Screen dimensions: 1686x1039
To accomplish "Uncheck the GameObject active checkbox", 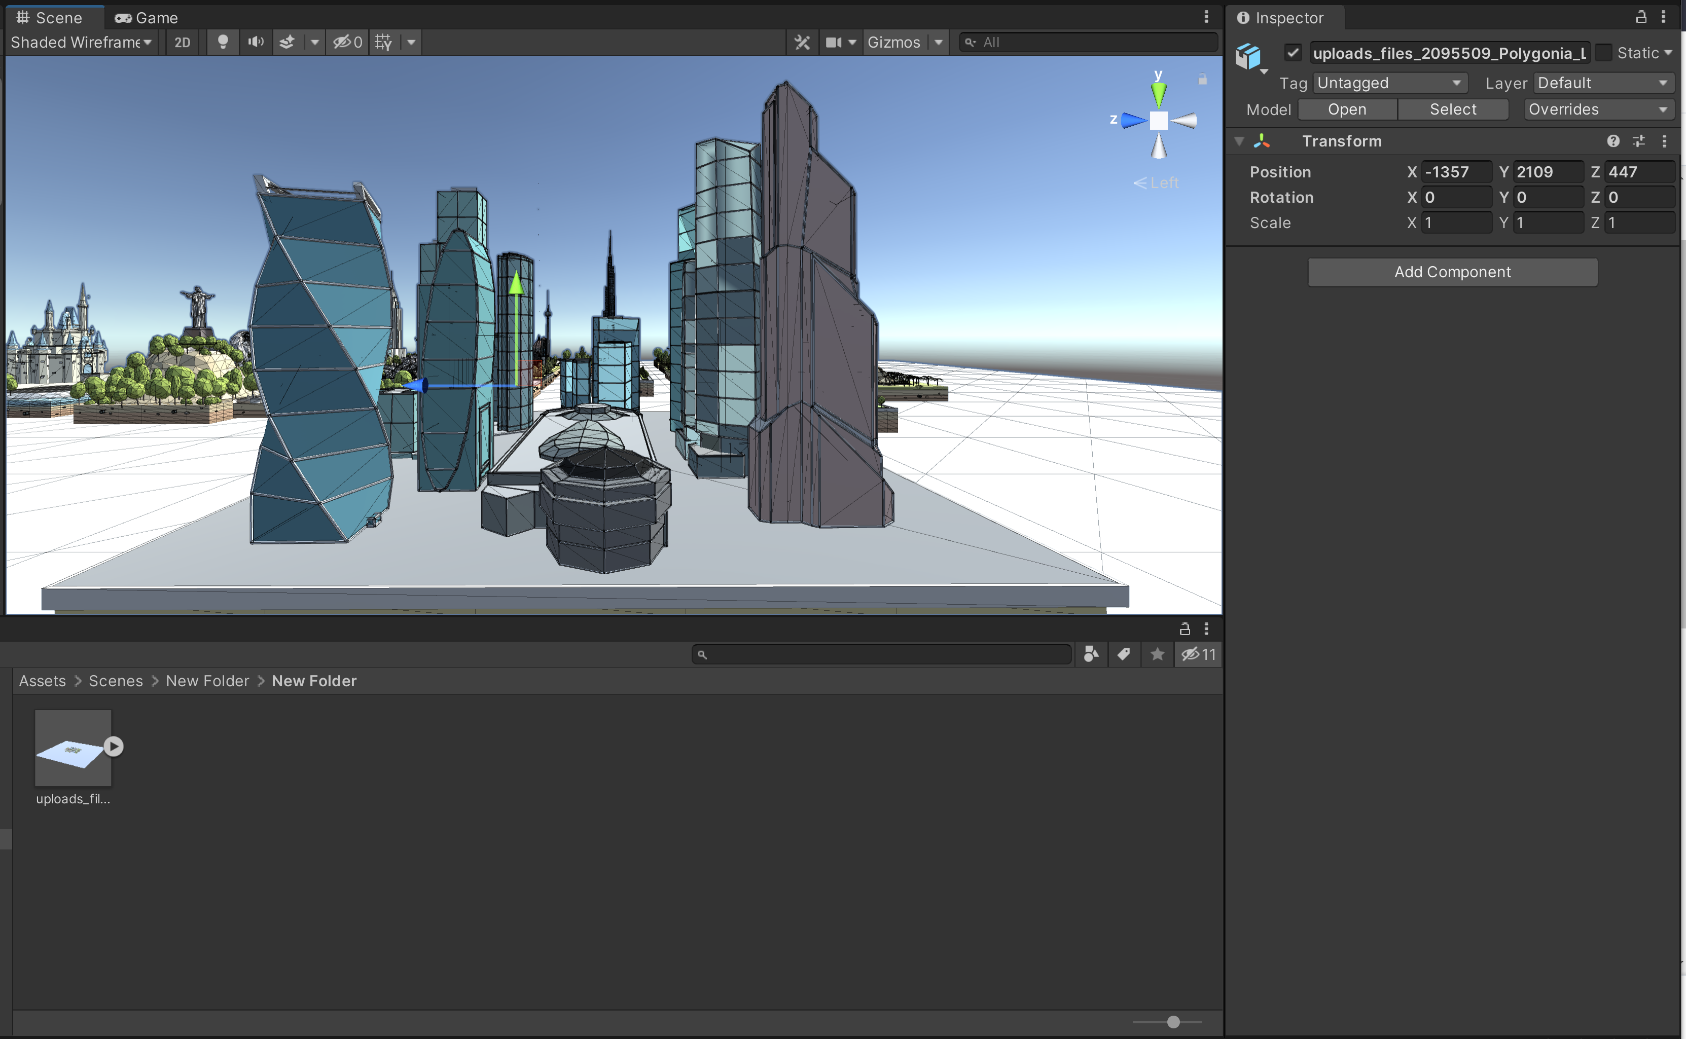I will (x=1293, y=53).
